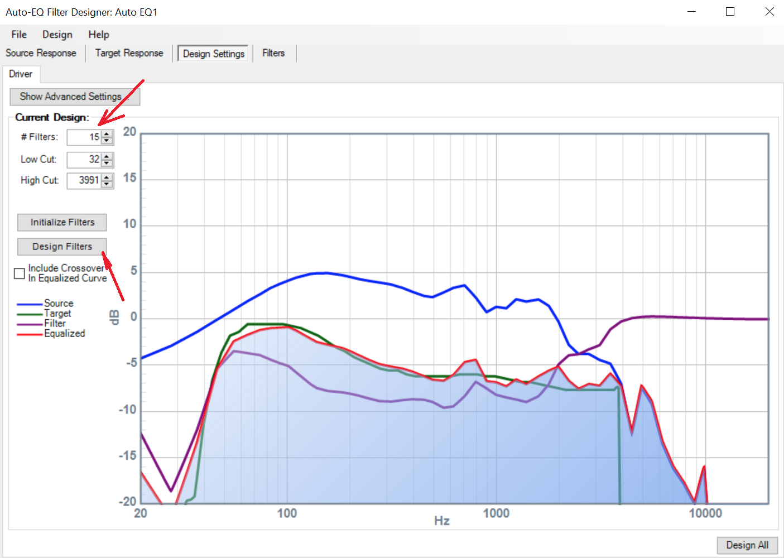Focus the # Filters number field
This screenshot has height=558, width=784.
tap(84, 137)
